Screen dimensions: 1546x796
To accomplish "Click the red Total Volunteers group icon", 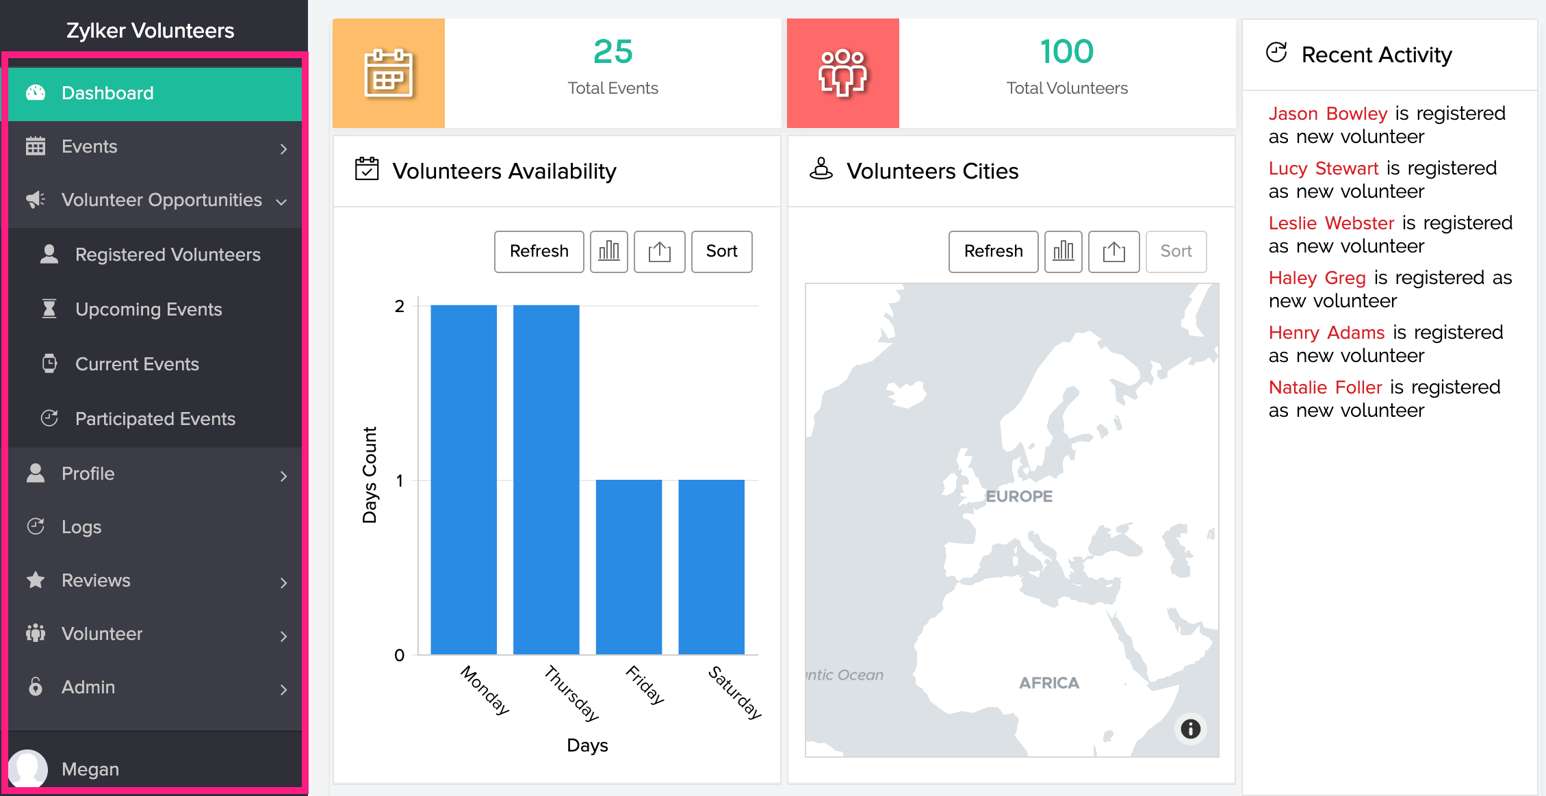I will point(842,73).
